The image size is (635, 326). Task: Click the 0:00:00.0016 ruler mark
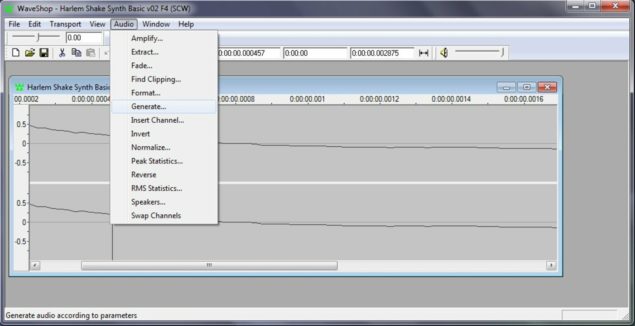click(524, 99)
